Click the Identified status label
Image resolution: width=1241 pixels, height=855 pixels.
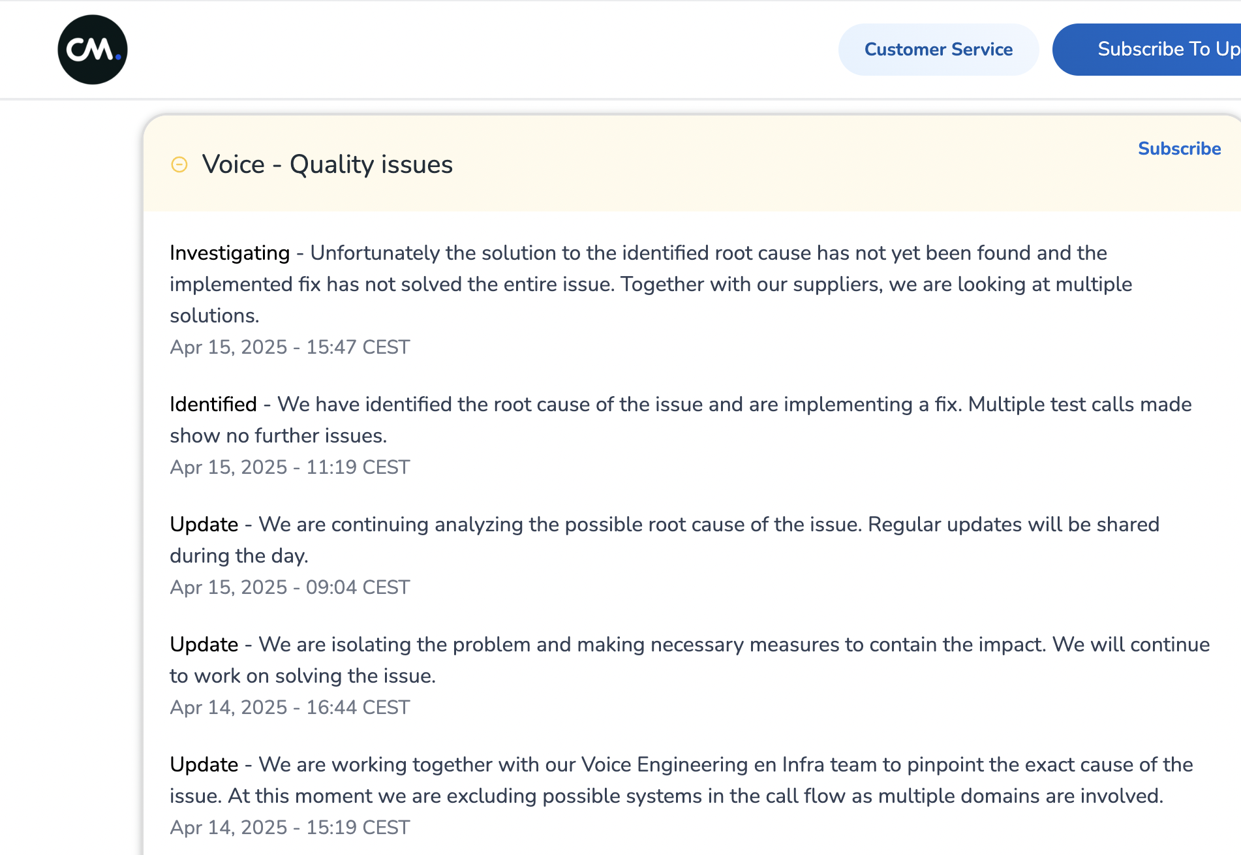pyautogui.click(x=213, y=405)
